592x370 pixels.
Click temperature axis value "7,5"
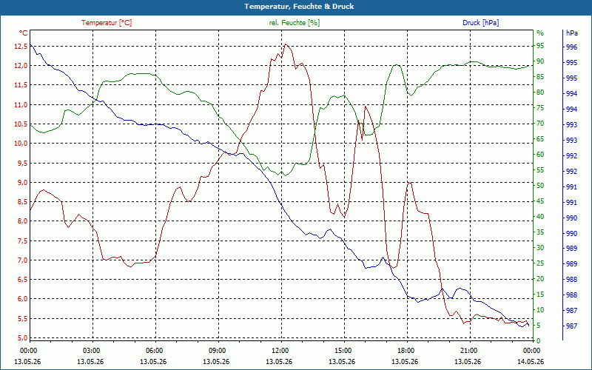23,241
